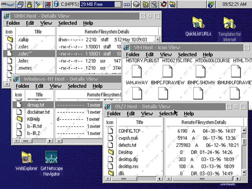Click the KBHelp folder icon
This screenshot has height=189, width=252.
tap(19, 119)
